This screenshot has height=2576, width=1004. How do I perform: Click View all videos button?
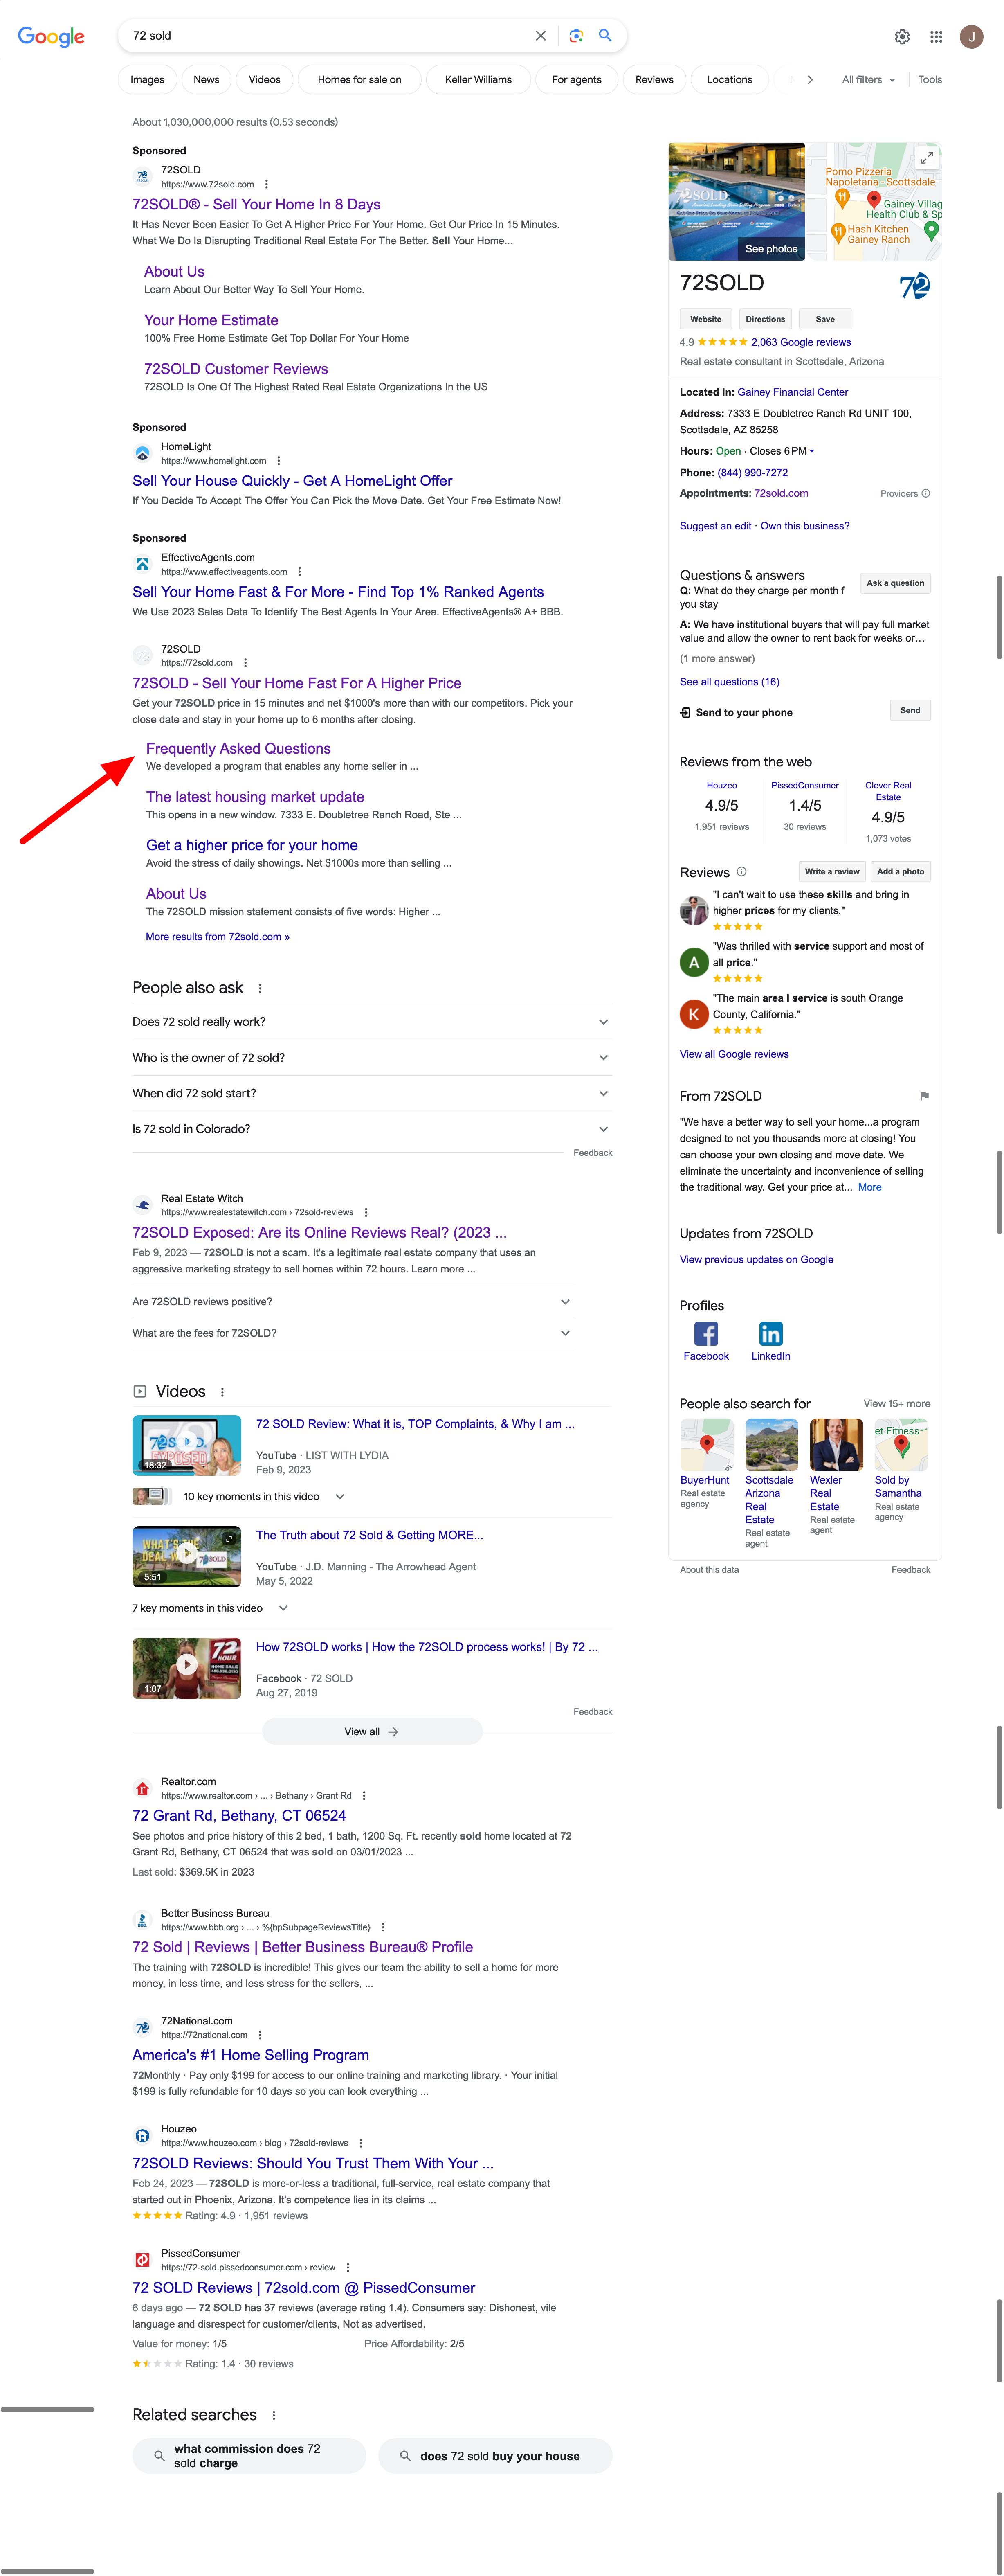[x=372, y=1732]
